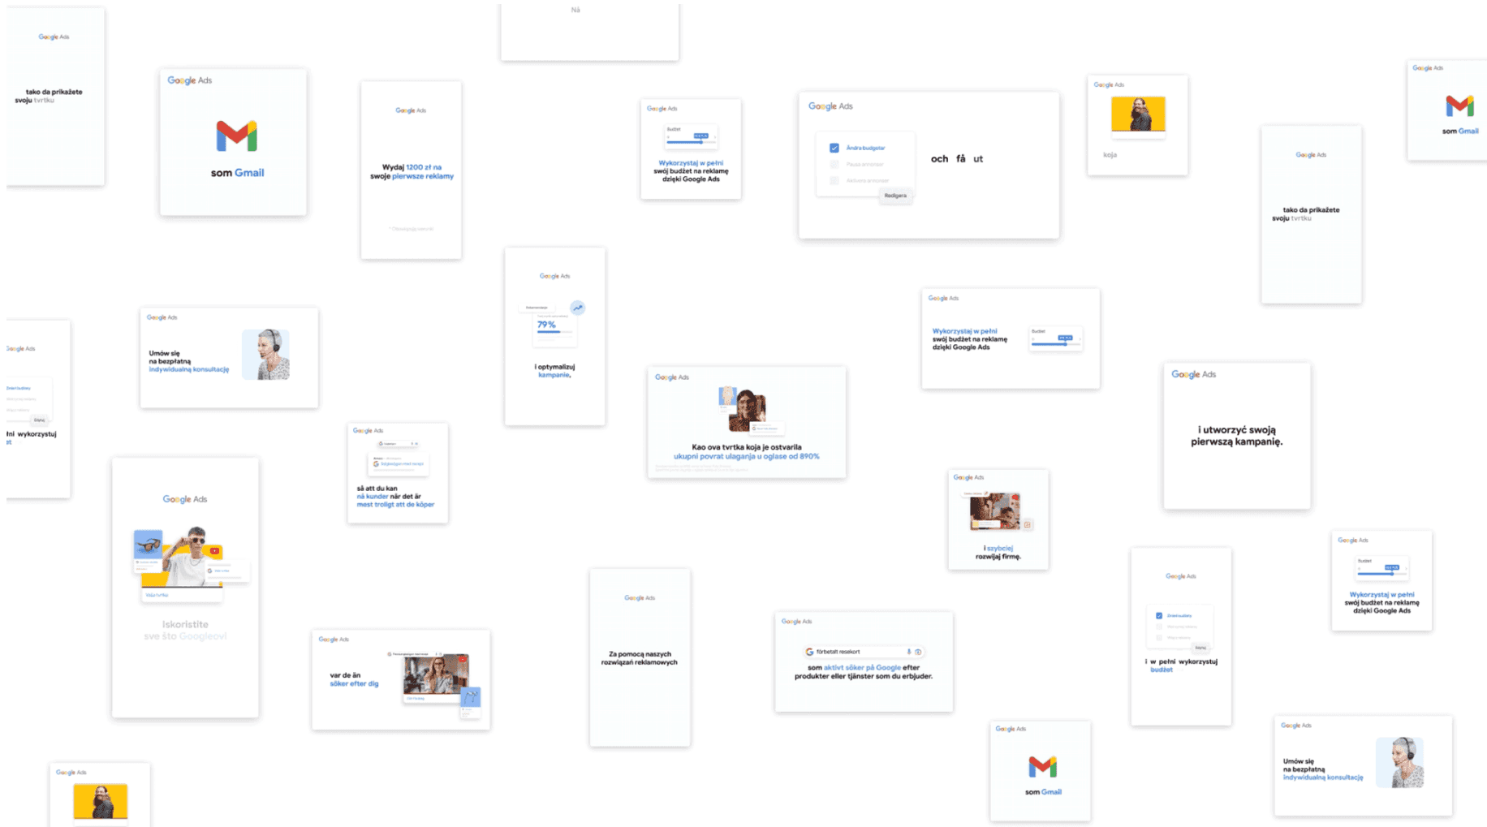1487x827 pixels.
Task: Click the blue pierwsze reklamy text
Action: point(423,176)
